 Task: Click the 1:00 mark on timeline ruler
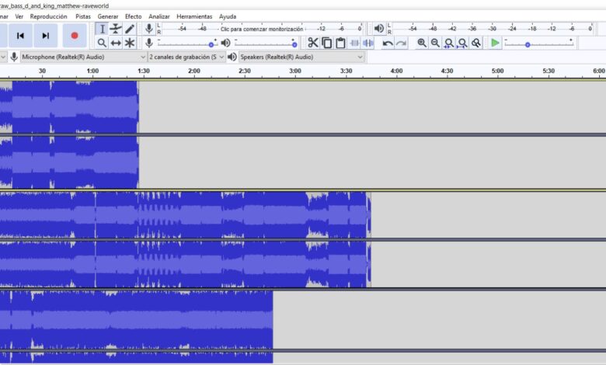[x=92, y=71]
